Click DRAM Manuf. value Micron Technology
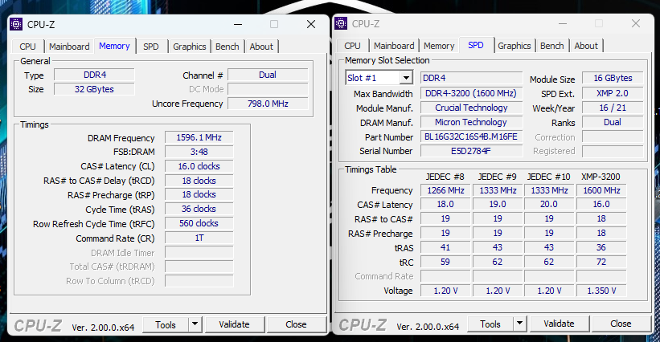This screenshot has height=342, width=660. (471, 122)
